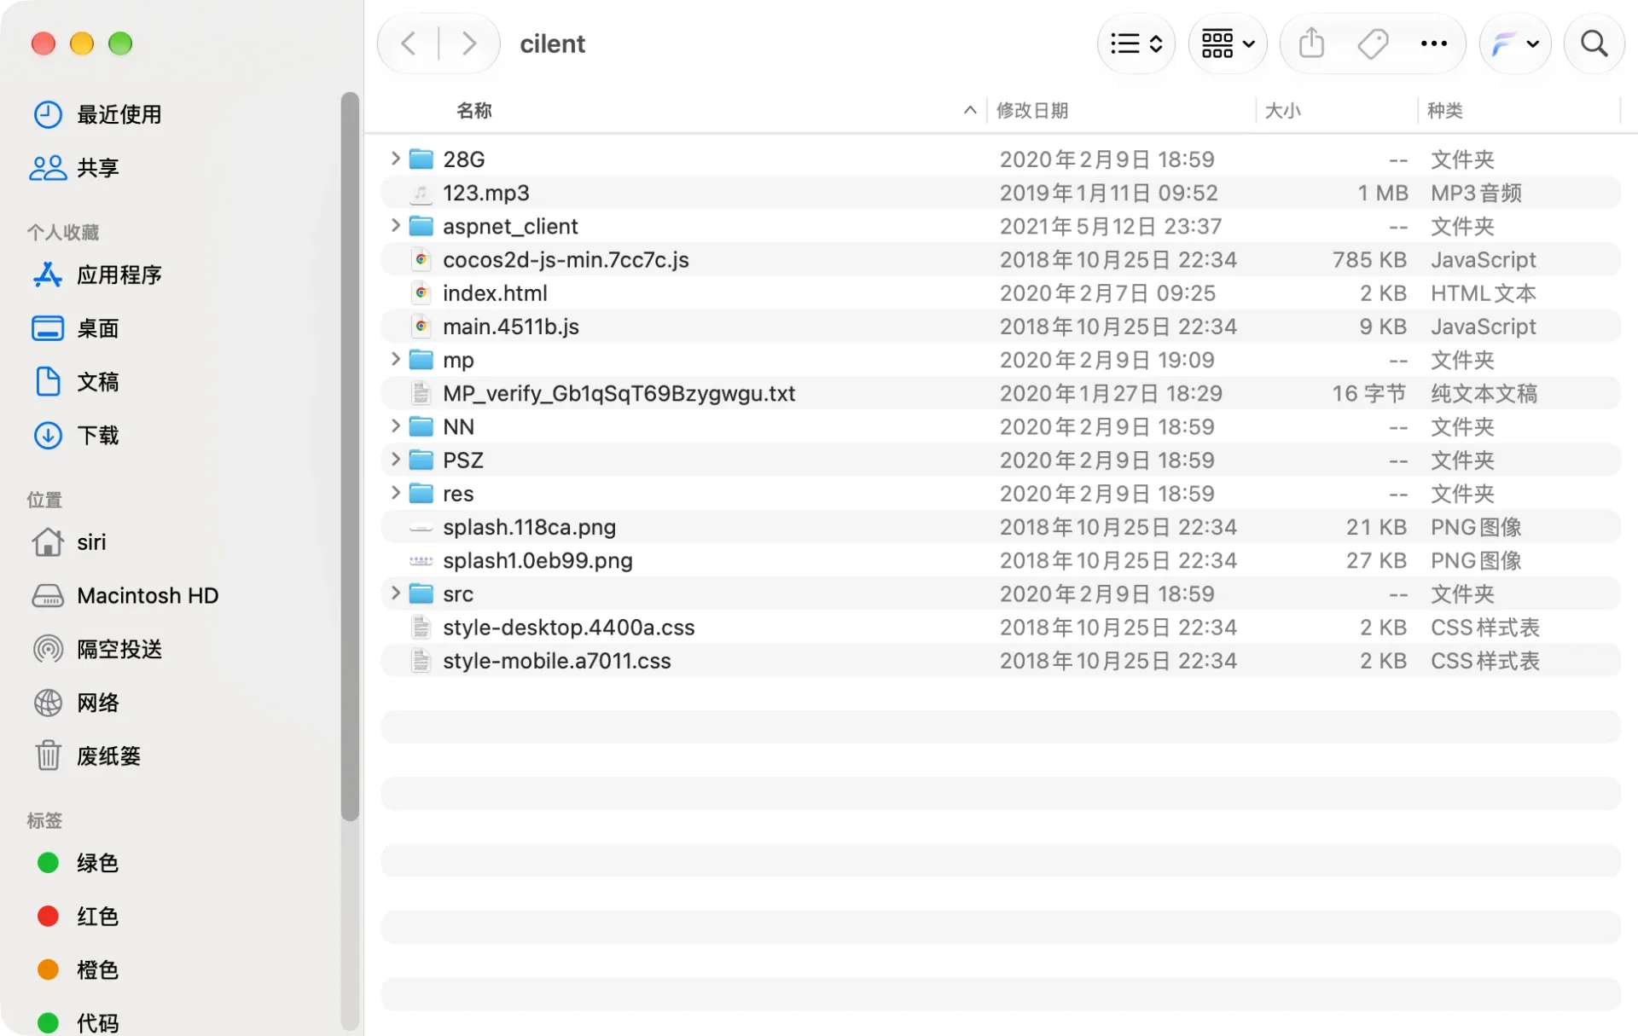
Task: Expand the NN folder
Action: coord(395,425)
